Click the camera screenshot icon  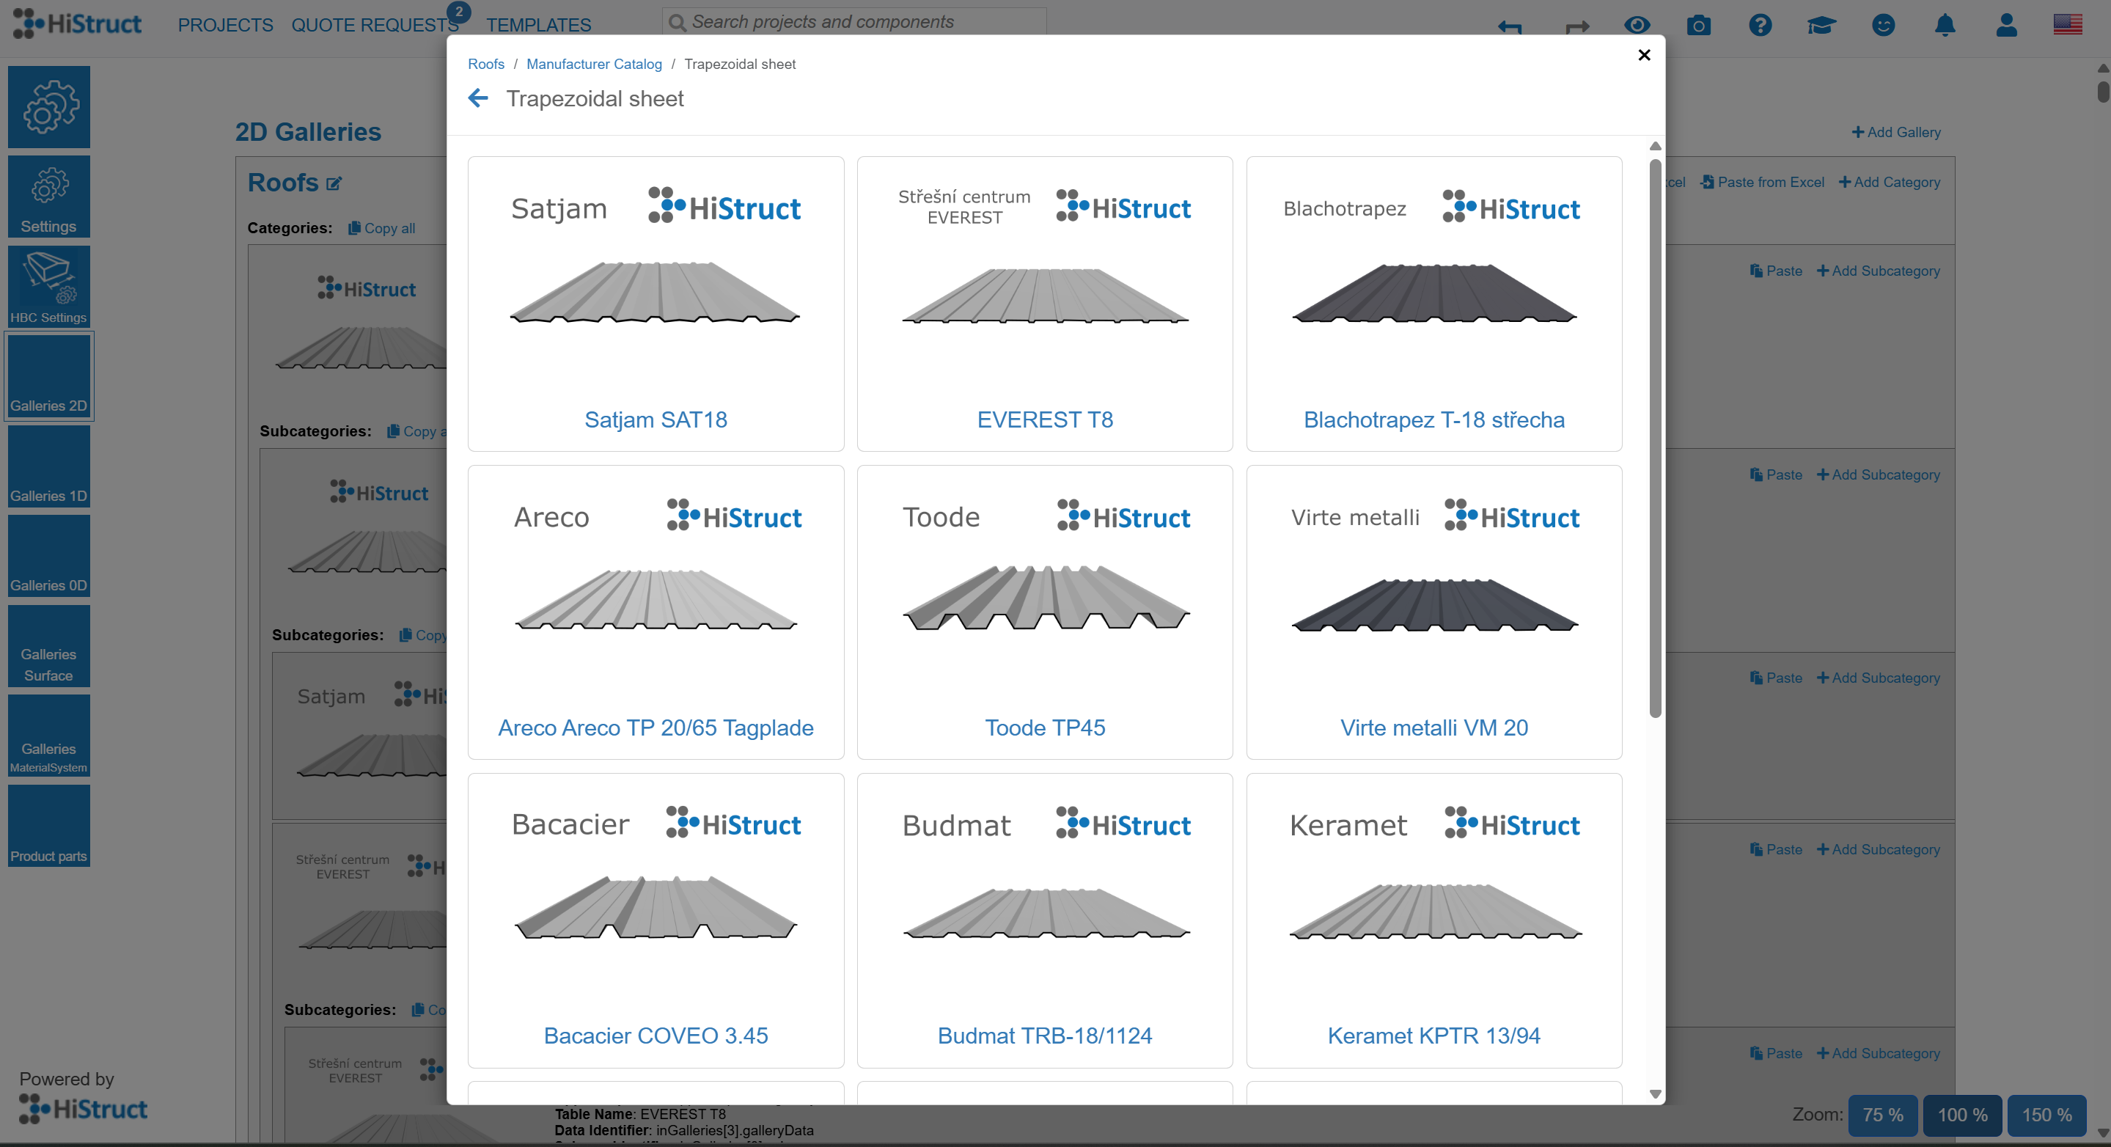coord(1698,26)
